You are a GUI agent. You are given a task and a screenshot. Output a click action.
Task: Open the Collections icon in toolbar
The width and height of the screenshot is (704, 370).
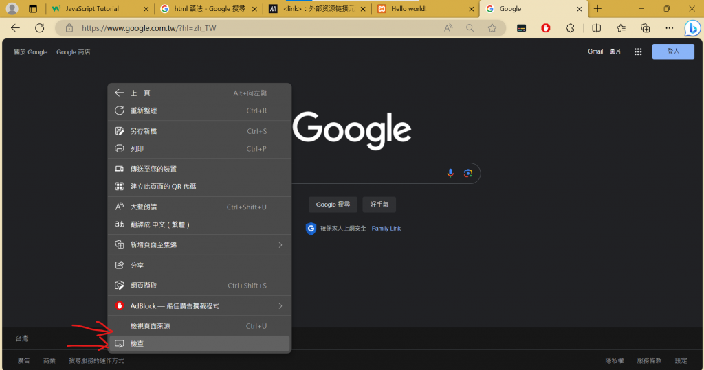click(x=645, y=28)
